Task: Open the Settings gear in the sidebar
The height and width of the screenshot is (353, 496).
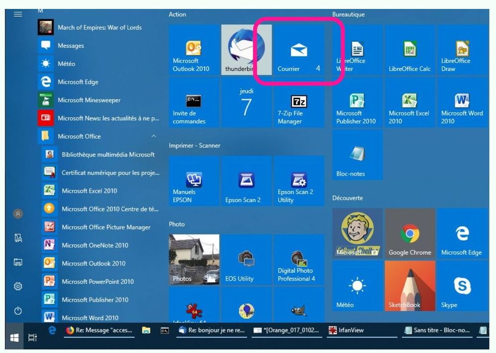Action: 18,287
